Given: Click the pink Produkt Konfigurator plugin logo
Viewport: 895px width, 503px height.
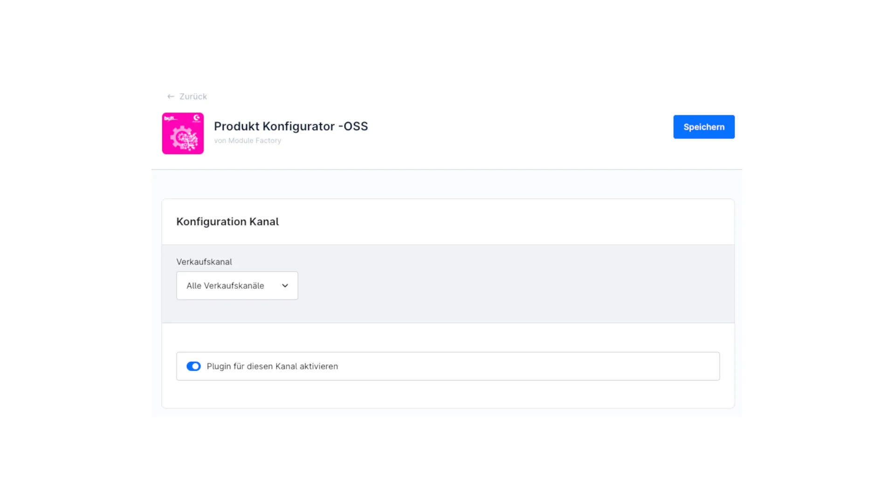Looking at the screenshot, I should tap(182, 133).
